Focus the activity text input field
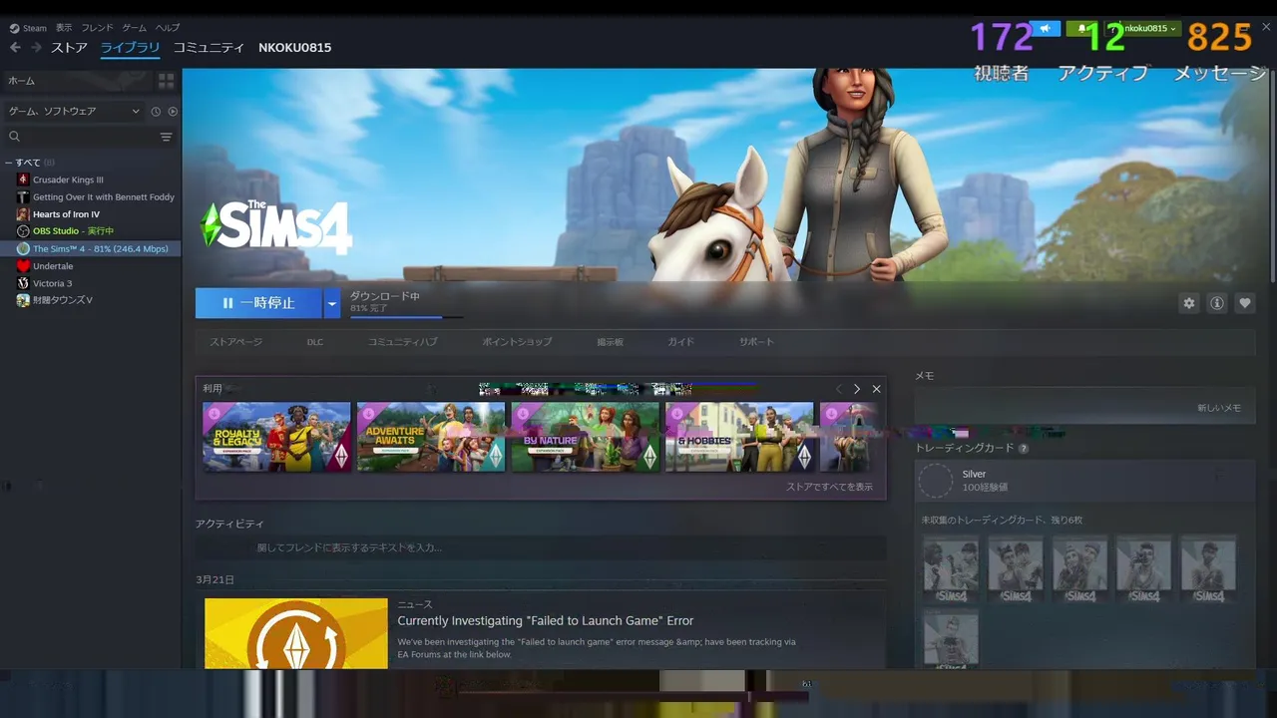1277x718 pixels. (x=541, y=547)
